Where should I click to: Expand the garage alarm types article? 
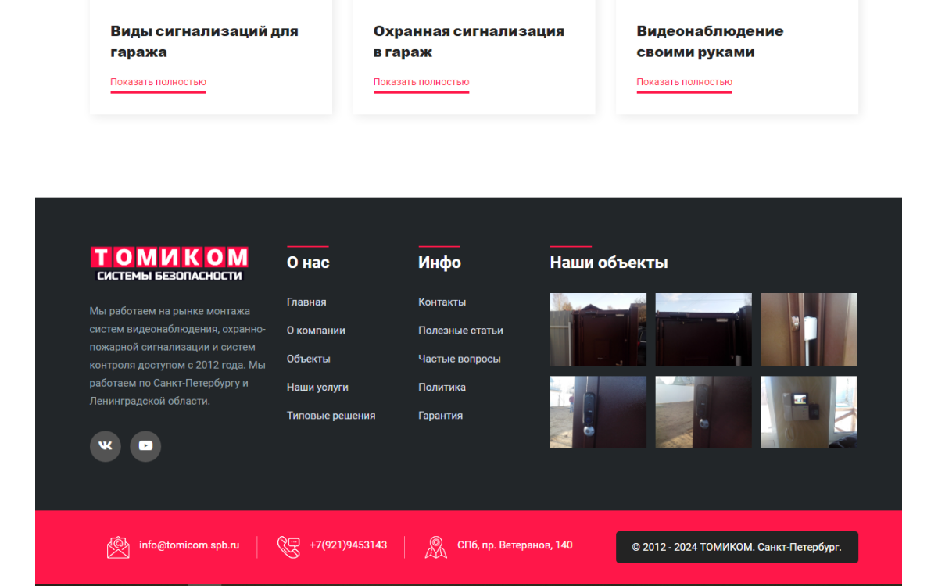(x=158, y=82)
